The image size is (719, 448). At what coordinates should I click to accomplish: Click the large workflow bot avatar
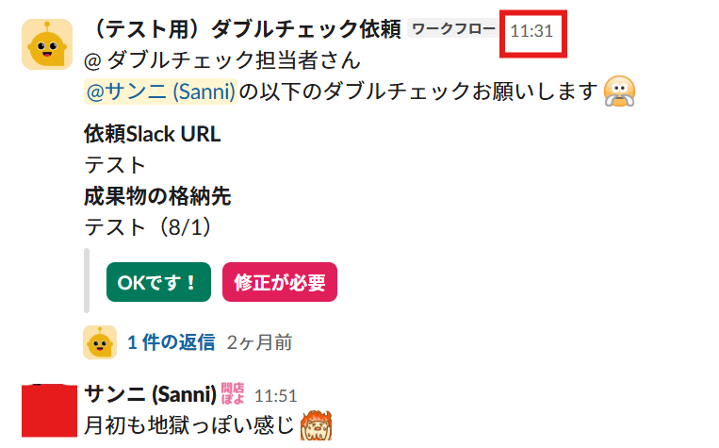pyautogui.click(x=47, y=44)
